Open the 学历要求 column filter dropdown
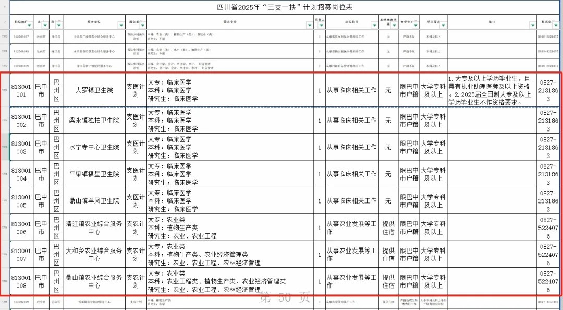 click(443, 25)
